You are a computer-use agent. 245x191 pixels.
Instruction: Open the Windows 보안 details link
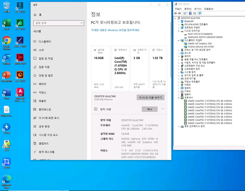click(116, 30)
